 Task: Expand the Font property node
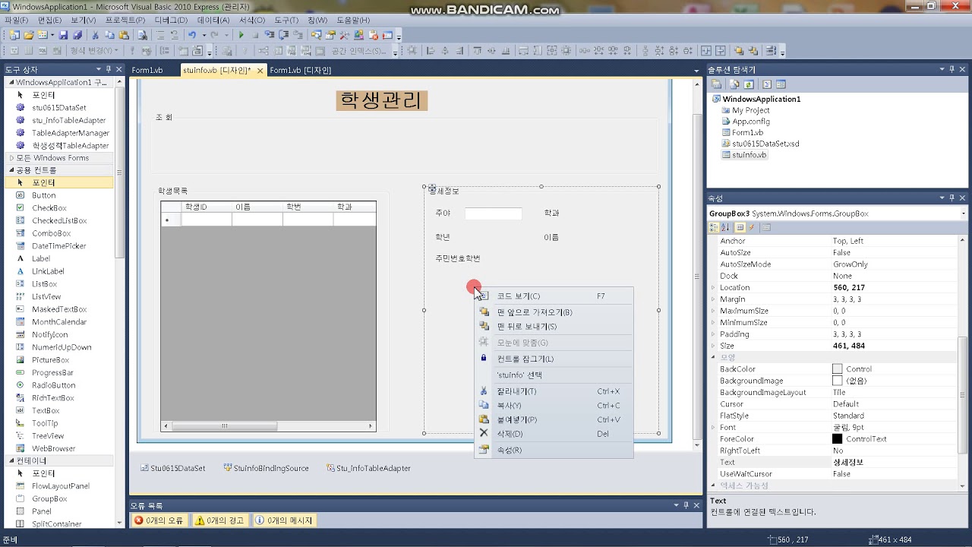(713, 428)
